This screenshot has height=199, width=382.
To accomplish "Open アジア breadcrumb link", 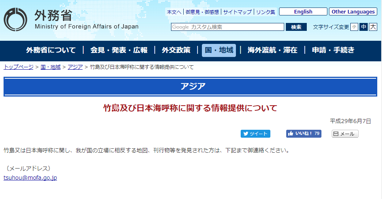I will 75,67.
